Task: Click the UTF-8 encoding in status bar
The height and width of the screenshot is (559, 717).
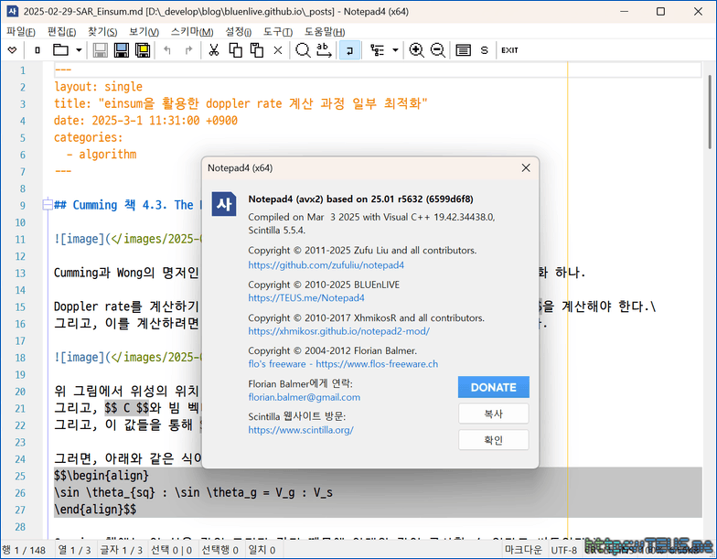Action: [x=563, y=550]
